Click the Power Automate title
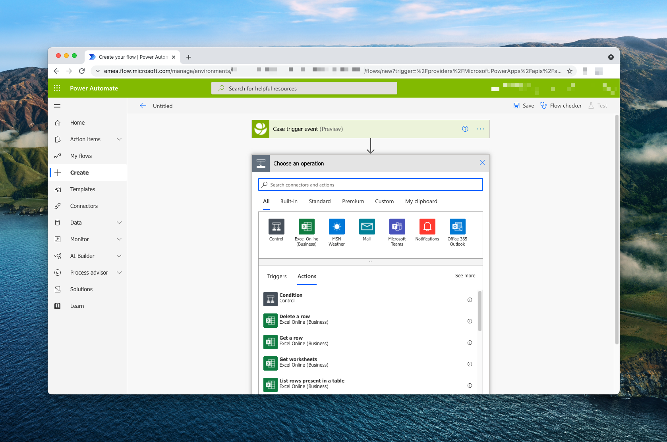The image size is (667, 442). point(94,88)
